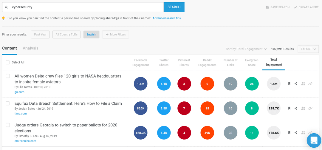Toggle the English language filter

(x=92, y=35)
